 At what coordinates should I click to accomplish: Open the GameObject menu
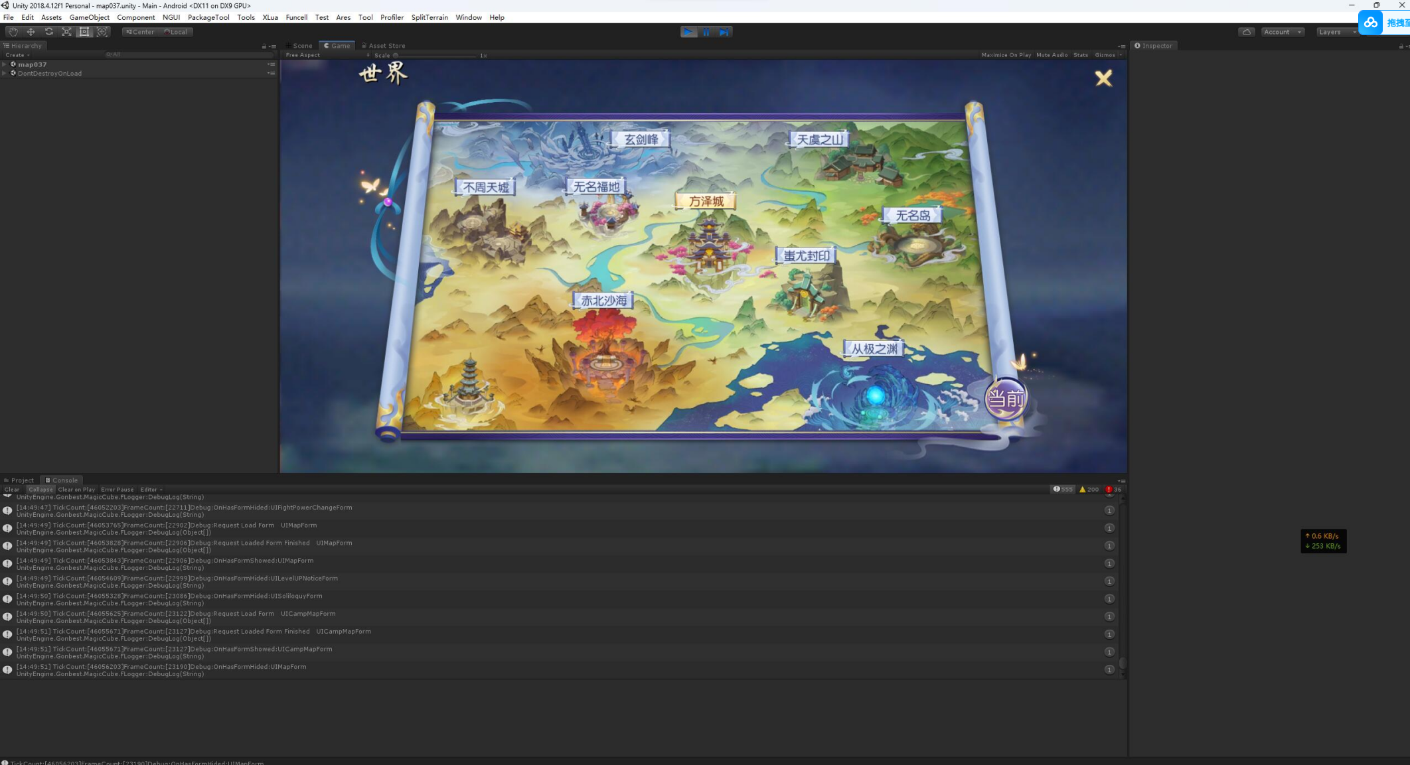click(x=89, y=17)
